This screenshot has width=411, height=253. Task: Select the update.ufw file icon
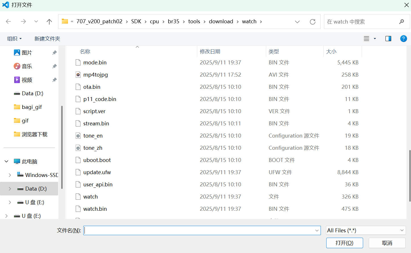point(78,172)
